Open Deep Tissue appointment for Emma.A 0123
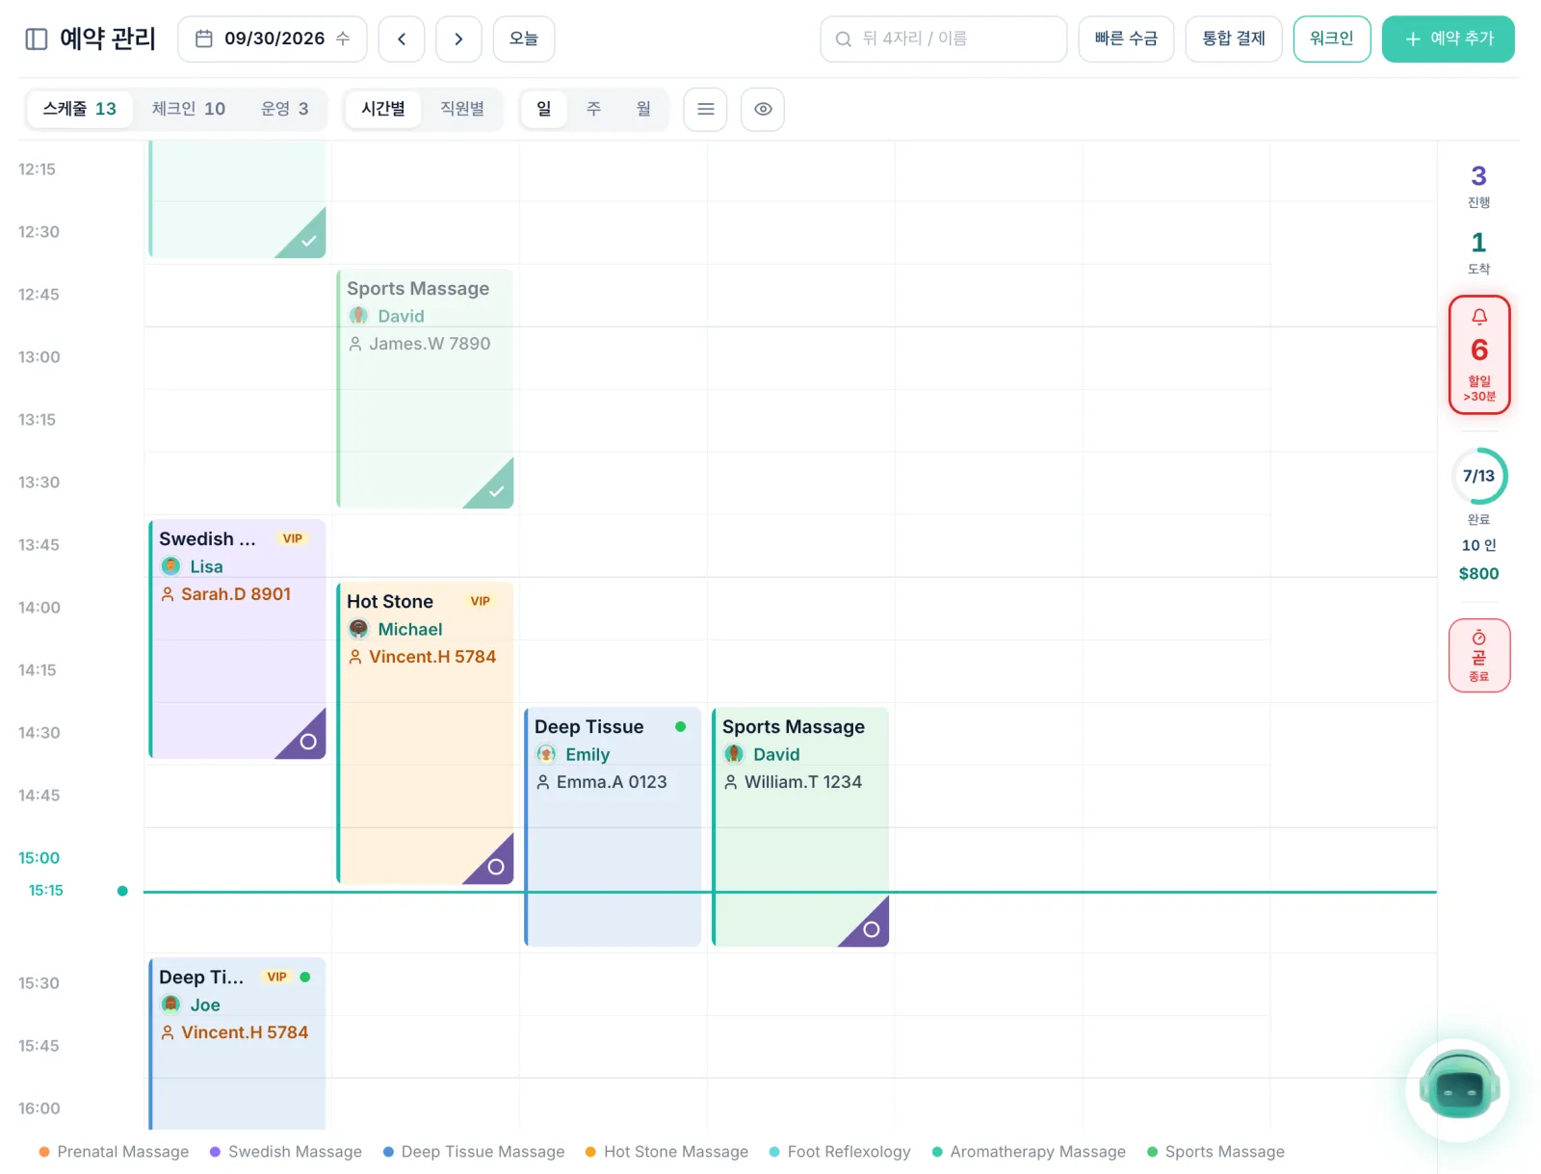This screenshot has height=1174, width=1541. (613, 826)
